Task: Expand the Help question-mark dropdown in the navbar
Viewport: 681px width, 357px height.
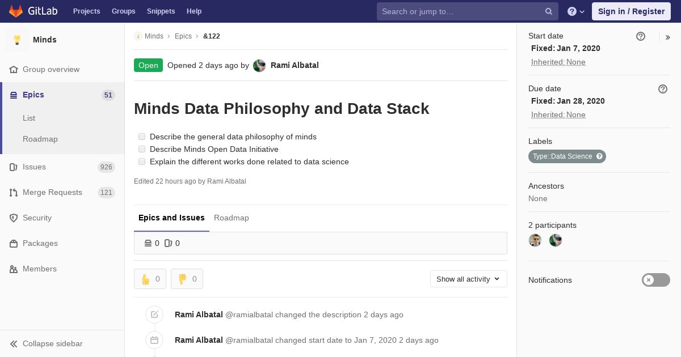Action: (576, 11)
